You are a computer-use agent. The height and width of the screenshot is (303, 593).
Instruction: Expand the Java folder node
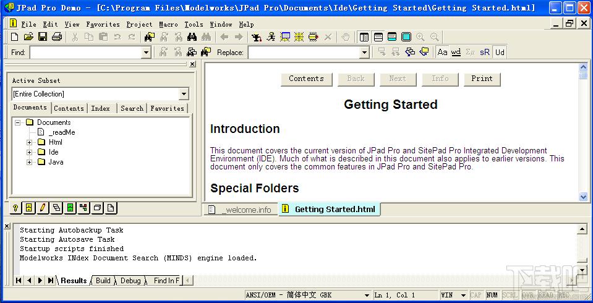(x=29, y=162)
